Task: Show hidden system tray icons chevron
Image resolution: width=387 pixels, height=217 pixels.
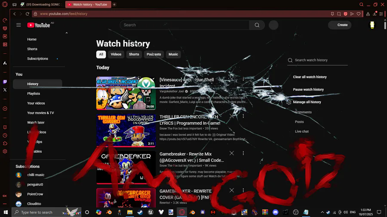Action: (x=322, y=212)
